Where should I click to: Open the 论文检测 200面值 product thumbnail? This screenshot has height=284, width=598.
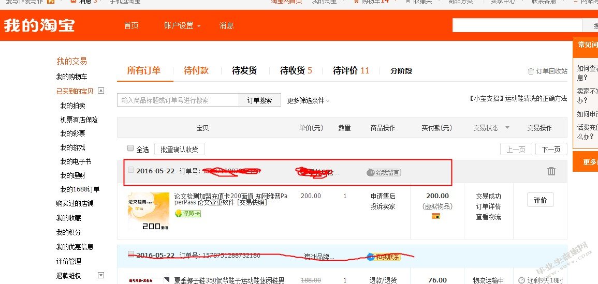point(149,211)
